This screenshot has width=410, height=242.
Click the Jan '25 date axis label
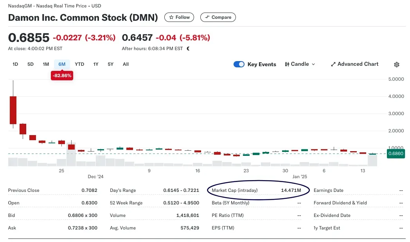coord(300,177)
